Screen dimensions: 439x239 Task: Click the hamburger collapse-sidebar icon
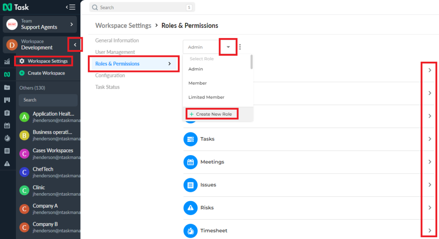(71, 7)
